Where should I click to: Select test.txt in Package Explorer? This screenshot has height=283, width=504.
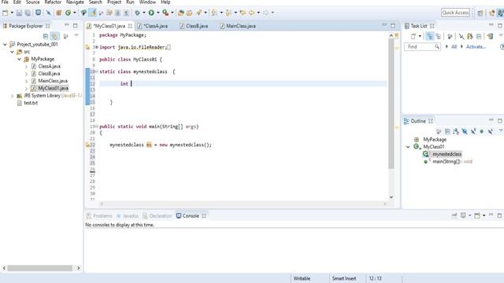[31, 103]
